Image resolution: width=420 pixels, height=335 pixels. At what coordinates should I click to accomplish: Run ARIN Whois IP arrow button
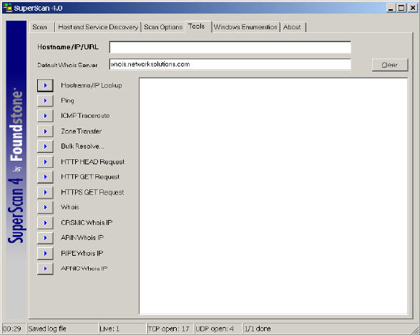click(x=45, y=238)
